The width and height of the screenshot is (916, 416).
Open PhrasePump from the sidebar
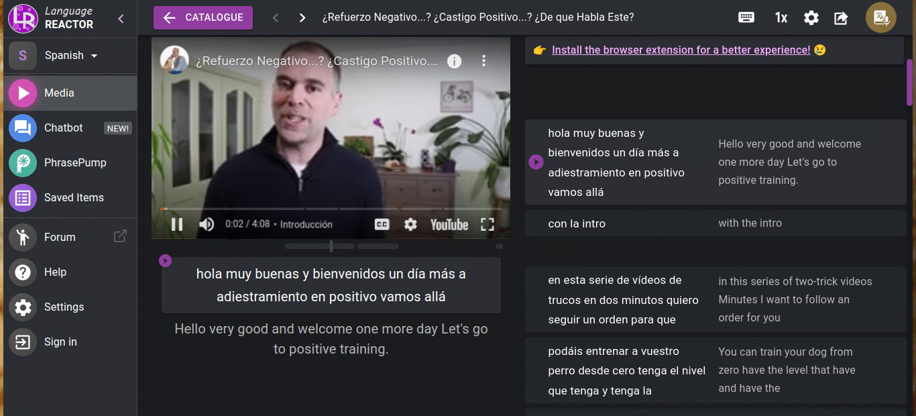point(75,163)
